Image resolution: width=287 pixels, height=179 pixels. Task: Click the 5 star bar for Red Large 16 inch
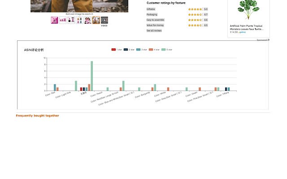123,86
